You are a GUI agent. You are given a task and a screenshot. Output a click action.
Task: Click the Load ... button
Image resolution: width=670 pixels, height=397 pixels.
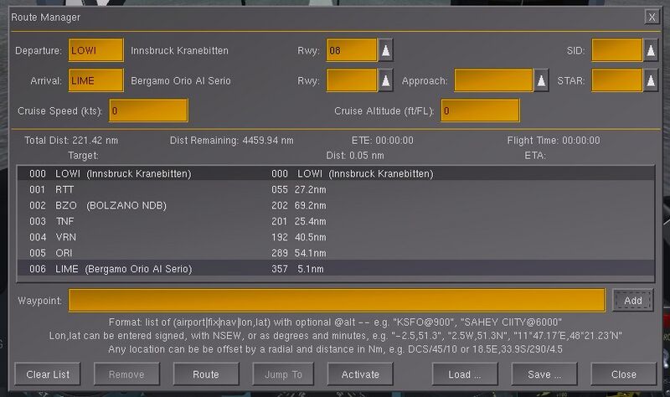[465, 374]
